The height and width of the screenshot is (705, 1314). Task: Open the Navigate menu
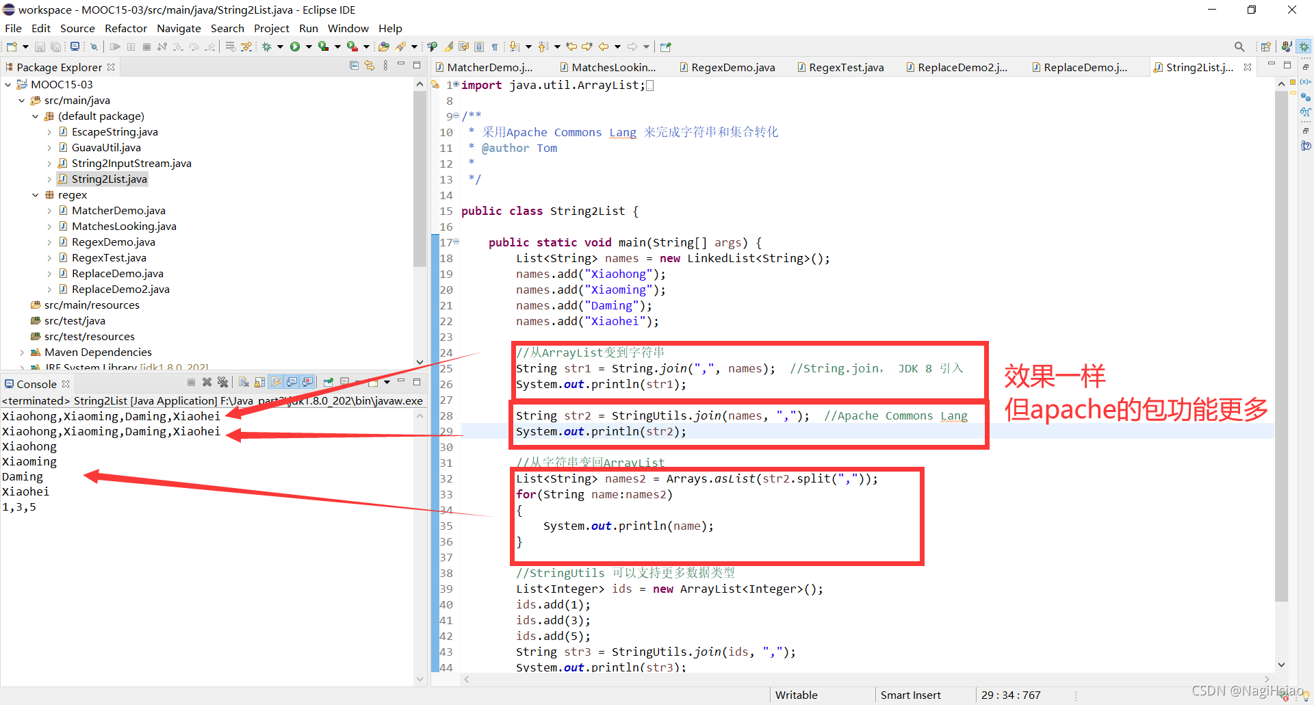[x=179, y=28]
